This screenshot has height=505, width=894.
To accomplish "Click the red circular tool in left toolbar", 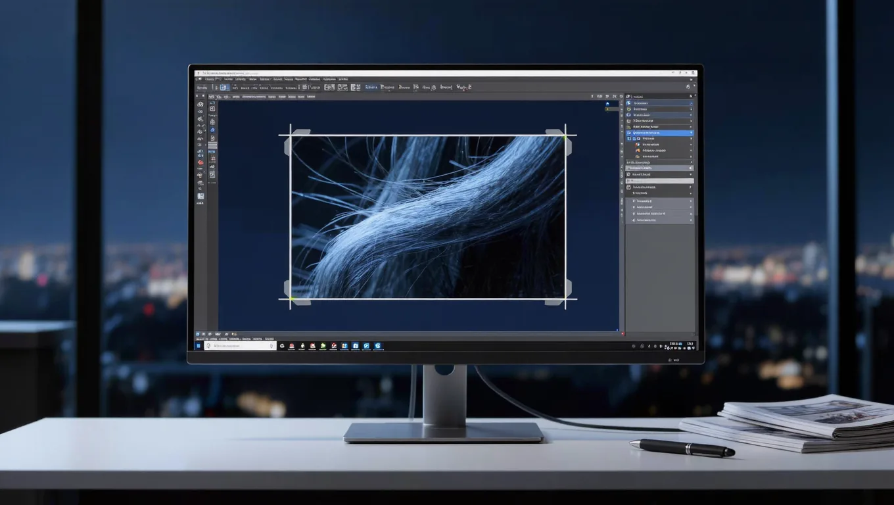I will pos(200,162).
